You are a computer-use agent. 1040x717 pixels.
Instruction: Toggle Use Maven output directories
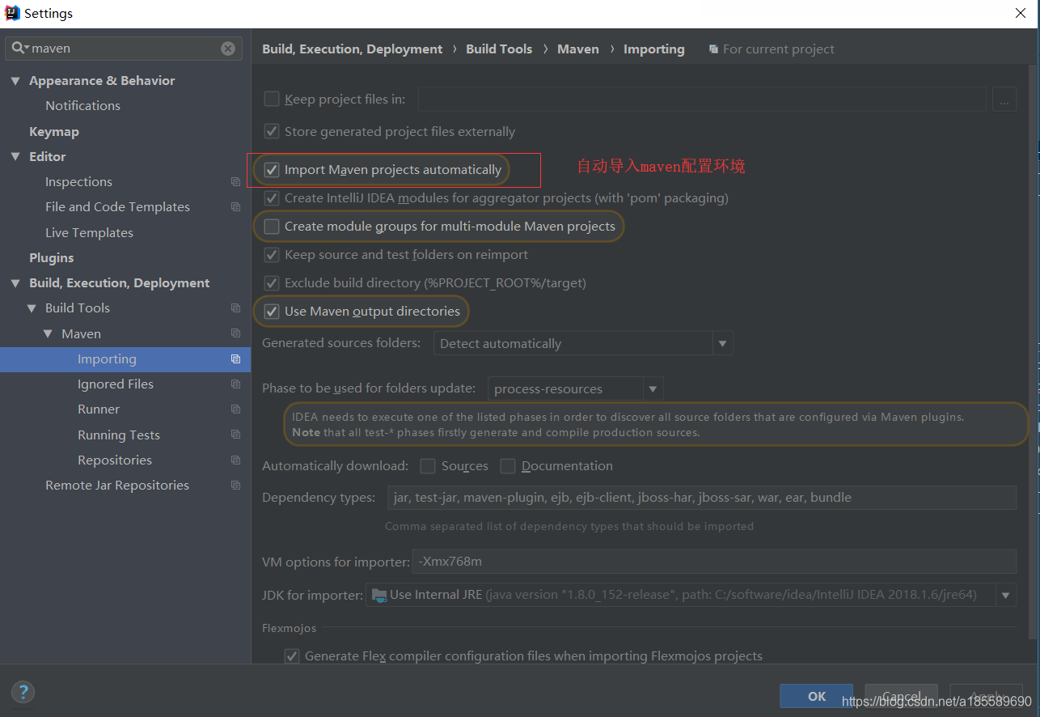point(272,312)
